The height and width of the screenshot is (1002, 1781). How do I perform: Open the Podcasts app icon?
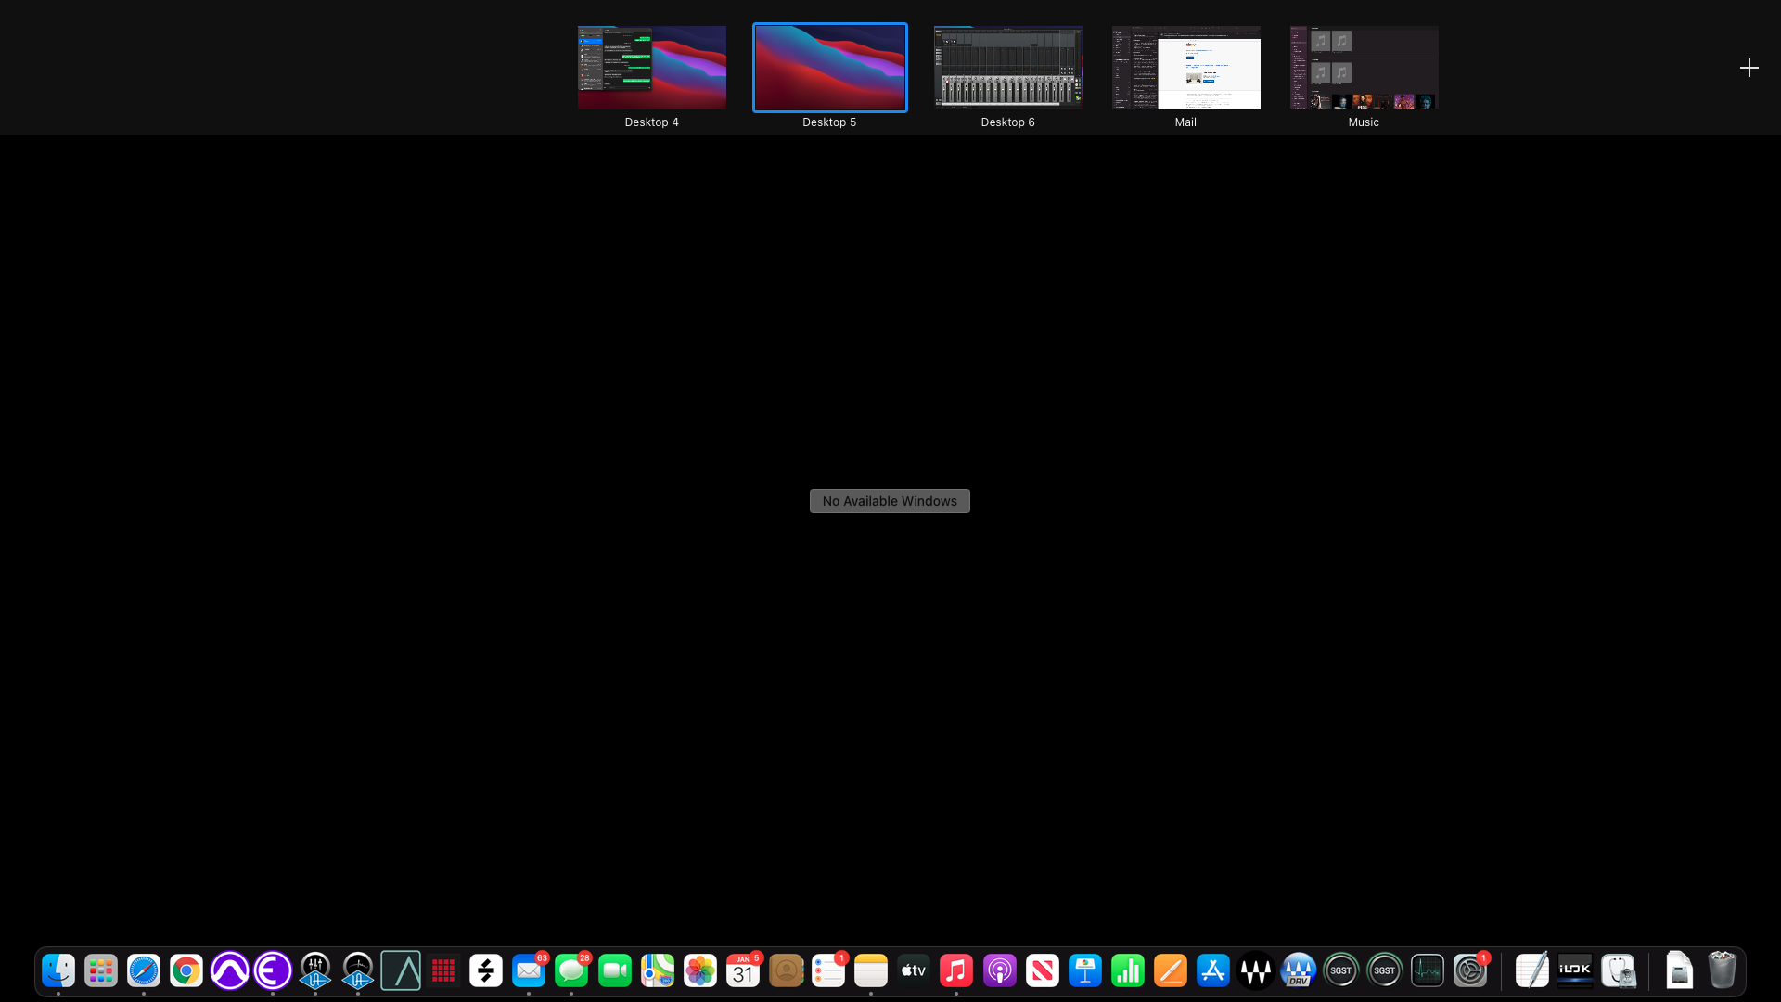pos(1000,971)
